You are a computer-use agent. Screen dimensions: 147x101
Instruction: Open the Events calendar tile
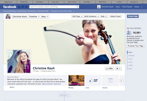(x=111, y=80)
